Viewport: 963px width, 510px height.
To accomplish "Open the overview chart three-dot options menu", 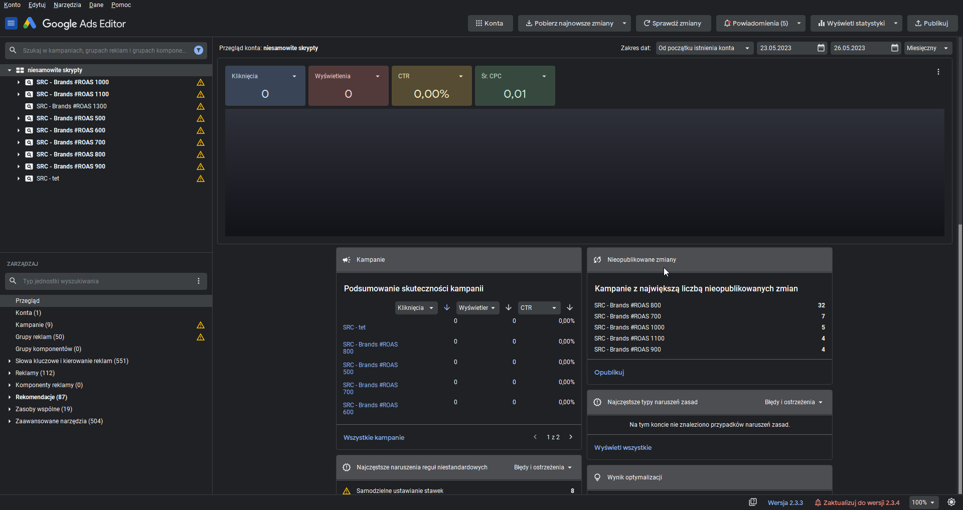I will pos(938,72).
